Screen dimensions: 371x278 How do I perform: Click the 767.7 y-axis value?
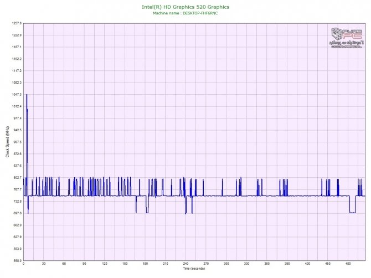coord(18,189)
